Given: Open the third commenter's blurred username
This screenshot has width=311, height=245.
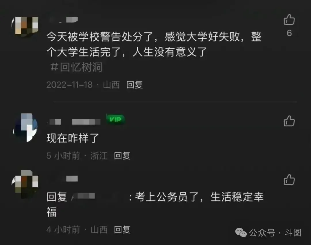Looking at the screenshot, I should [x=63, y=179].
